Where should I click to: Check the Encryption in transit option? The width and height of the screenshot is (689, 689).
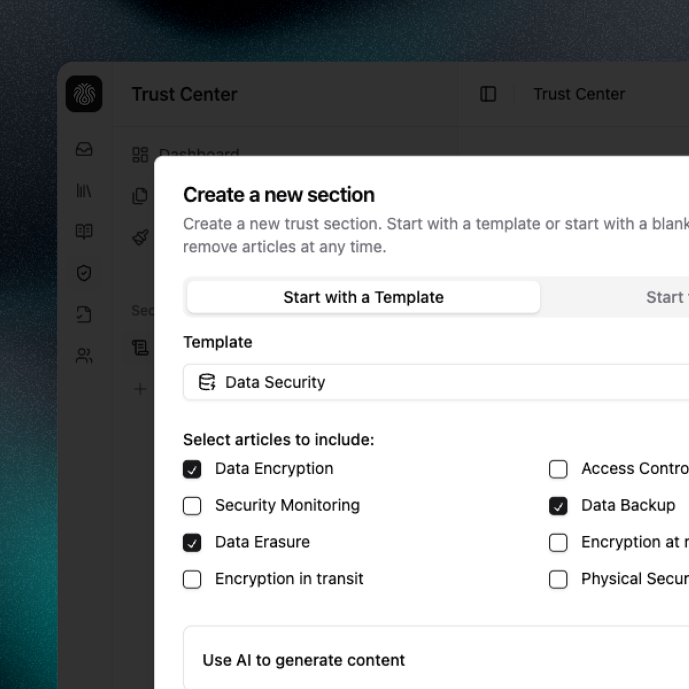click(x=192, y=579)
